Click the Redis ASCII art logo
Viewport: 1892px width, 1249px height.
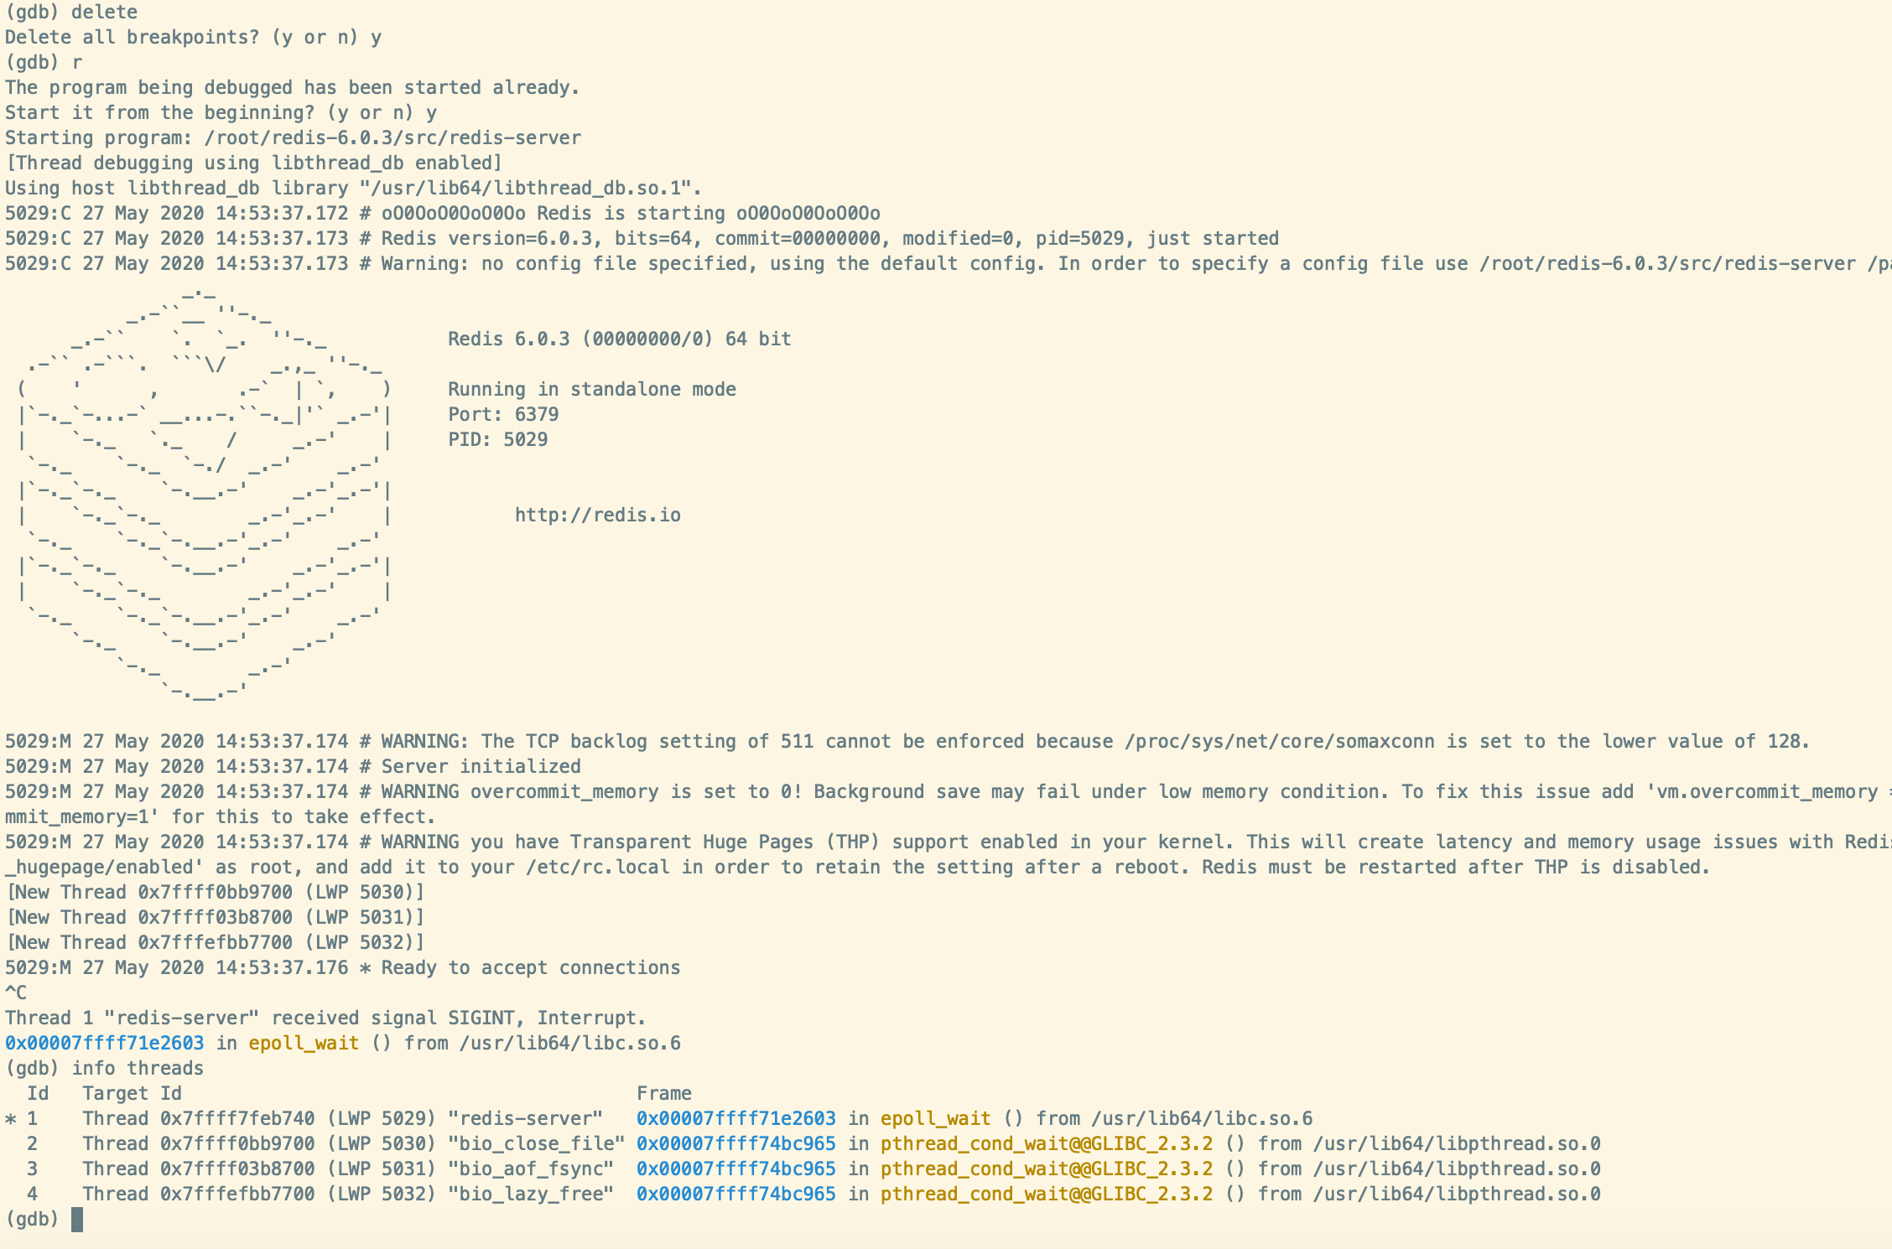(x=205, y=495)
